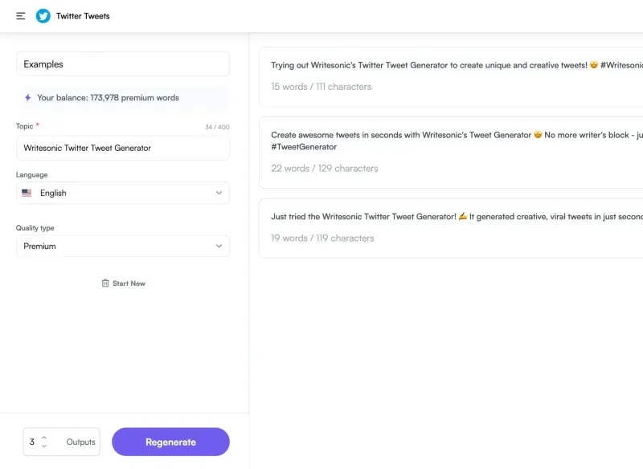This screenshot has width=643, height=469.
Task: Click the premium words balance banner
Action: pyautogui.click(x=122, y=98)
